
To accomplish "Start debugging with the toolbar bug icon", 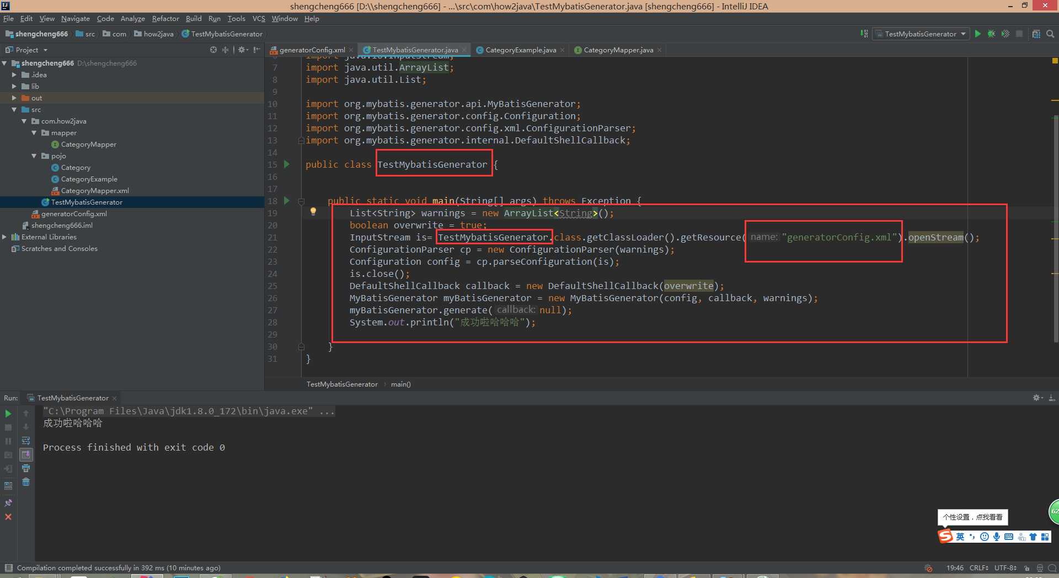I will click(x=991, y=34).
